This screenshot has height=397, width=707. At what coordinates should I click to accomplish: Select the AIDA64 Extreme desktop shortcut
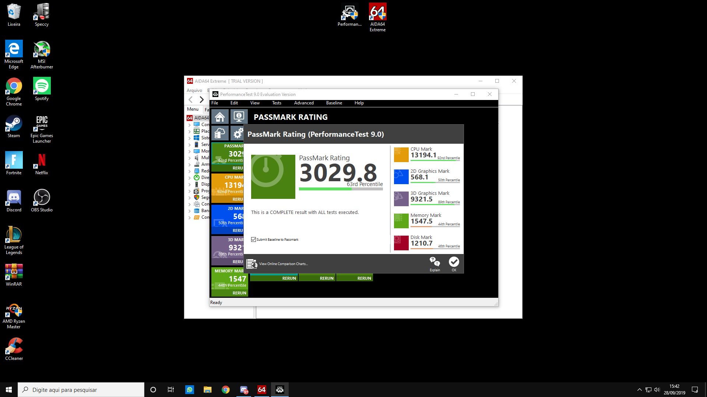[x=377, y=18]
